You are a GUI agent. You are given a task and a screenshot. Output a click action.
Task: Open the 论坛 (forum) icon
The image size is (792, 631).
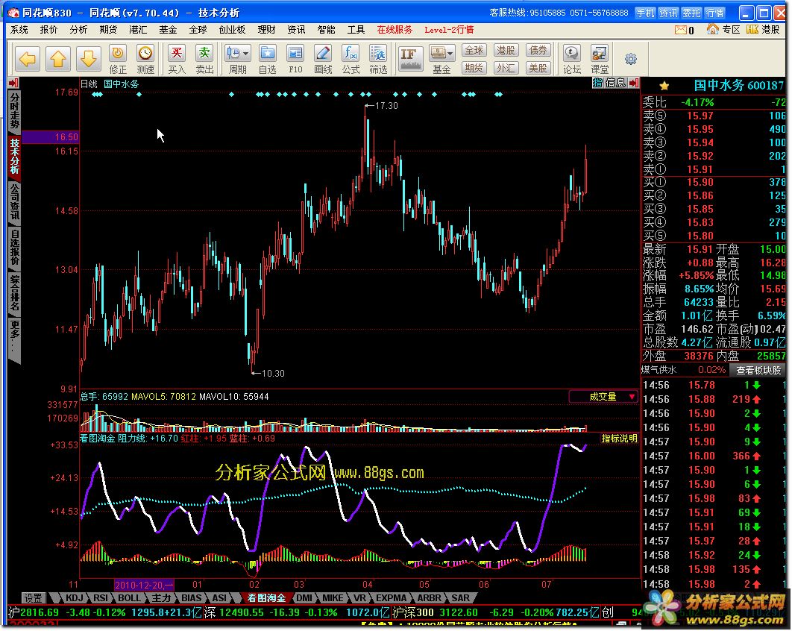pos(572,59)
